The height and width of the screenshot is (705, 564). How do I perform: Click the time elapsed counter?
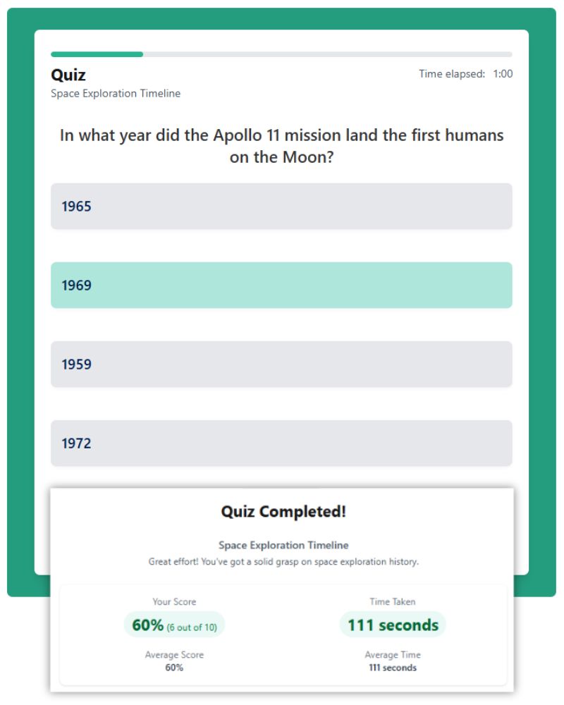[466, 73]
